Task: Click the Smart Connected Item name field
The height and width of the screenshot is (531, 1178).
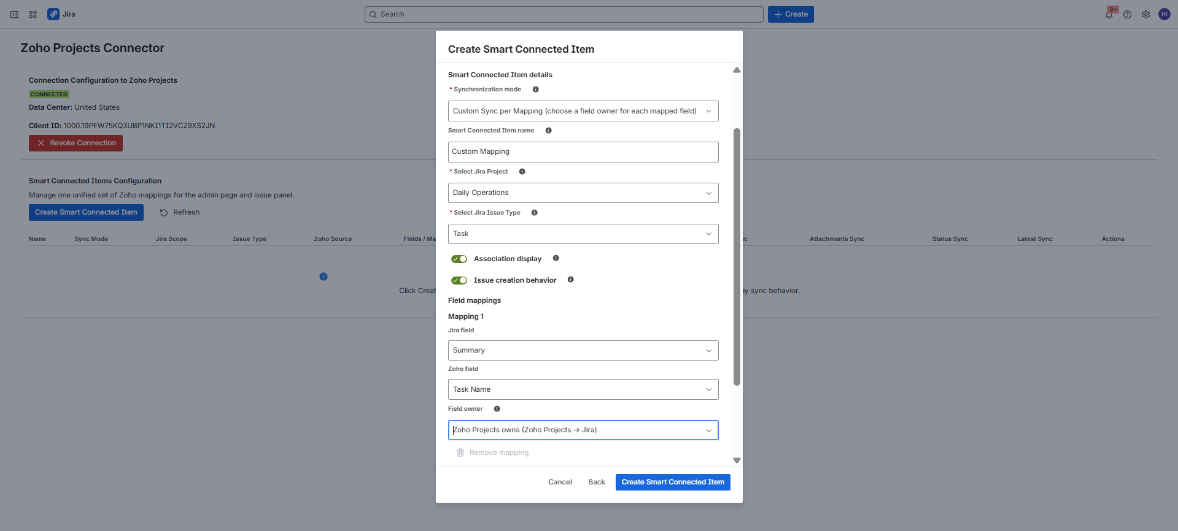Action: click(583, 152)
